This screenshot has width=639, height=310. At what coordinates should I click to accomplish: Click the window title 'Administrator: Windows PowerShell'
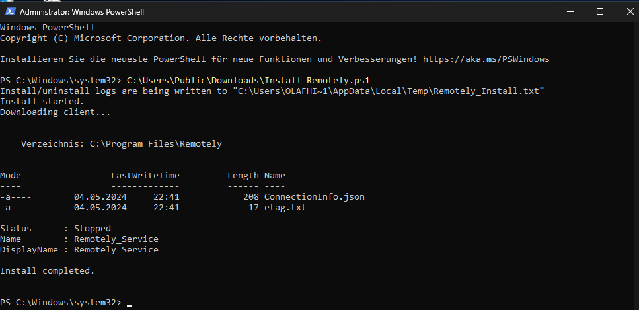click(x=82, y=12)
